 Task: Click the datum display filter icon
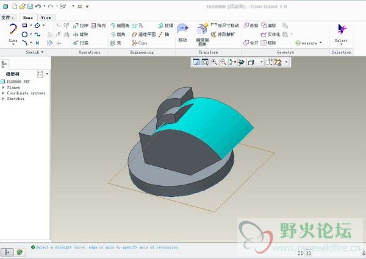click(278, 62)
